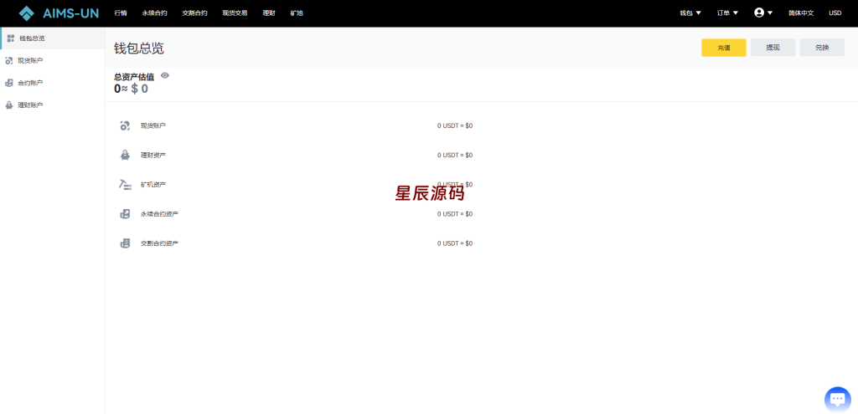Select the 现货账户 sidebar label
Image resolution: width=858 pixels, height=414 pixels.
coord(30,60)
